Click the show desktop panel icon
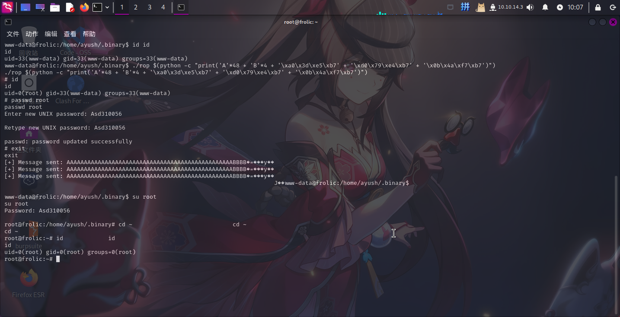The image size is (620, 317). click(x=26, y=7)
